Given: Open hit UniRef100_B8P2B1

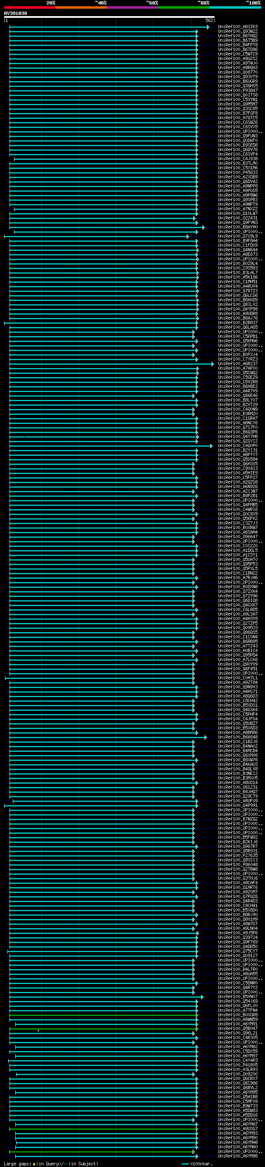Looking at the screenshot, I should tap(238, 496).
